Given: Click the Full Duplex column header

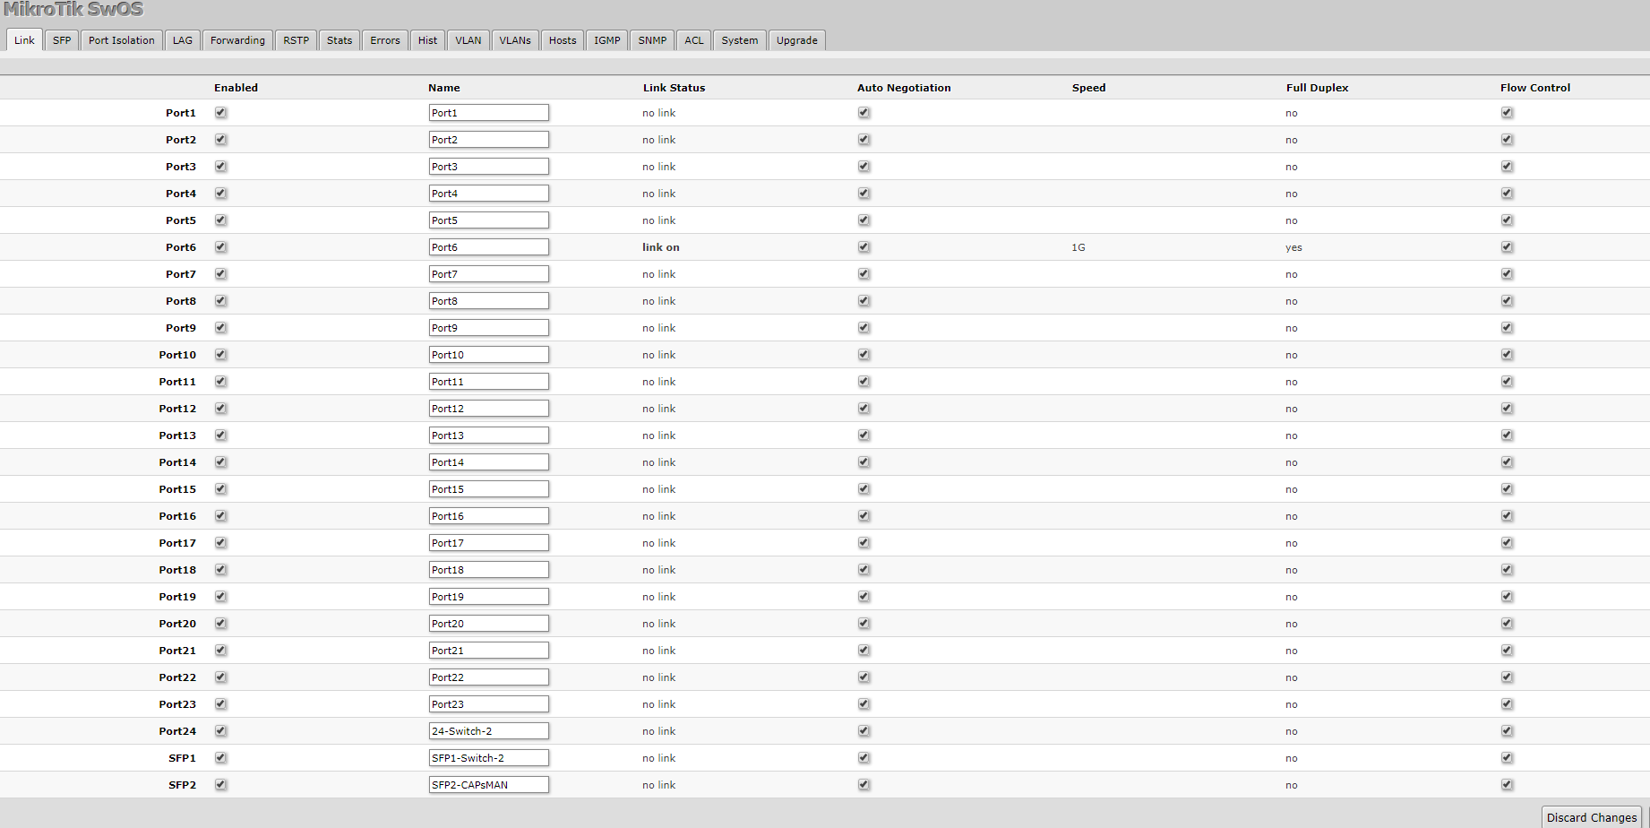Looking at the screenshot, I should pos(1318,88).
